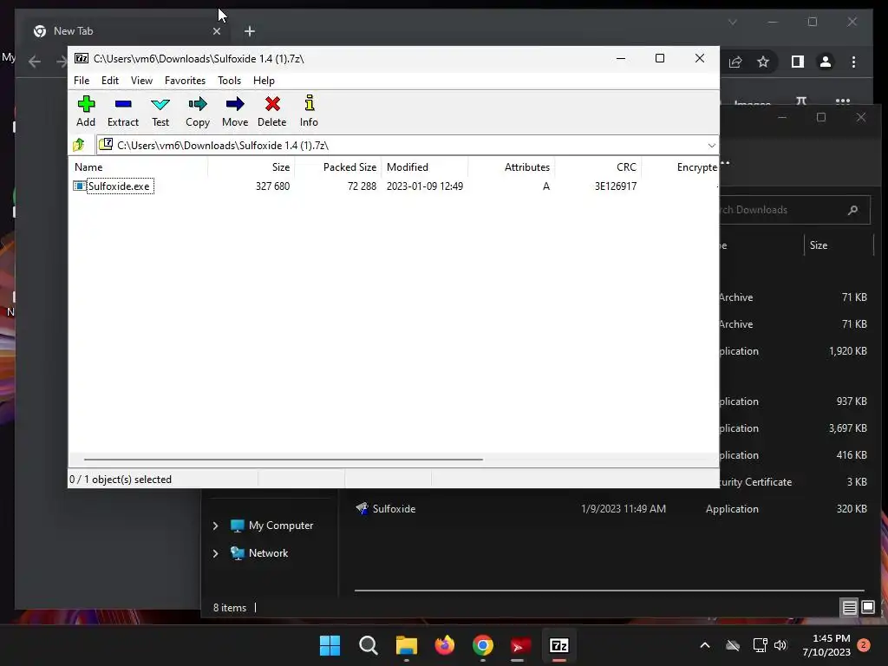The height and width of the screenshot is (666, 888).
Task: Open Windows taskbar Search
Action: pos(368,645)
